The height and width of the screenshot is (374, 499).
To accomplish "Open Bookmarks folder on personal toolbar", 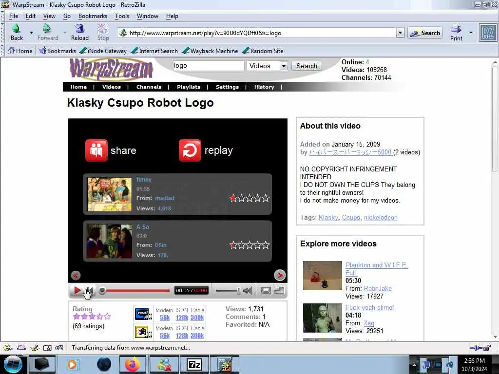I will (x=58, y=51).
